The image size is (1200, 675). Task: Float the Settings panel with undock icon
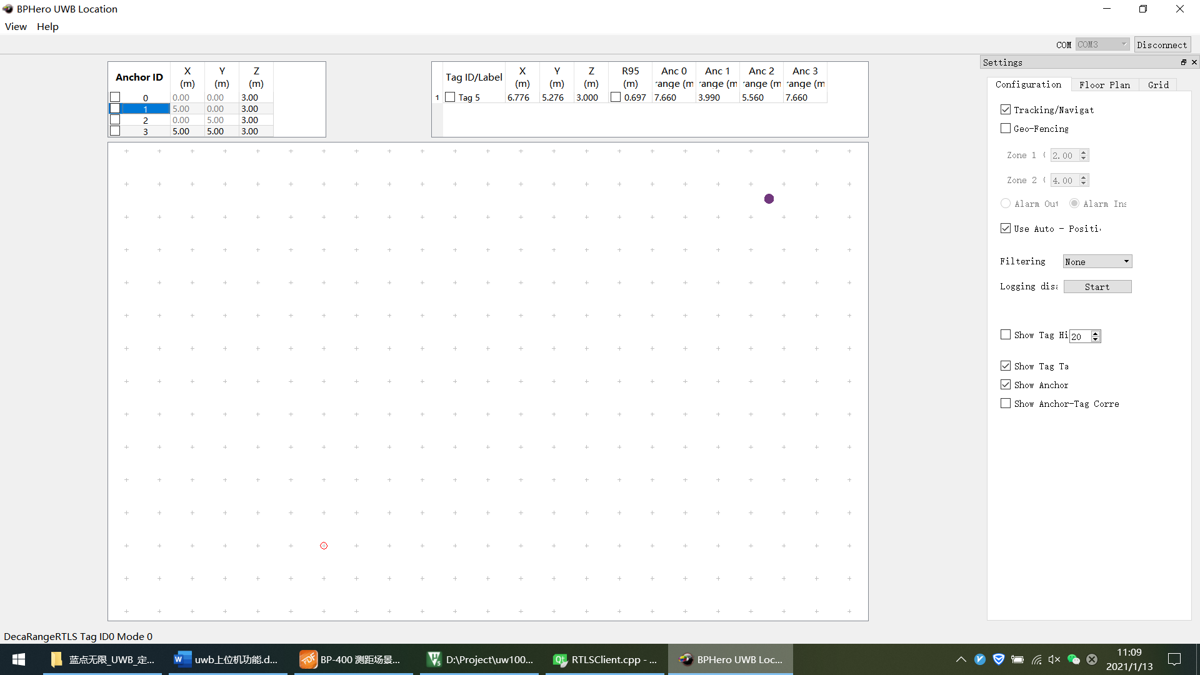(1183, 62)
